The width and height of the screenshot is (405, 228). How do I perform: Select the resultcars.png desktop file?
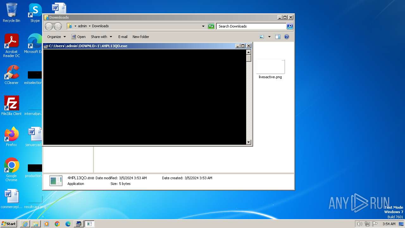35,203
